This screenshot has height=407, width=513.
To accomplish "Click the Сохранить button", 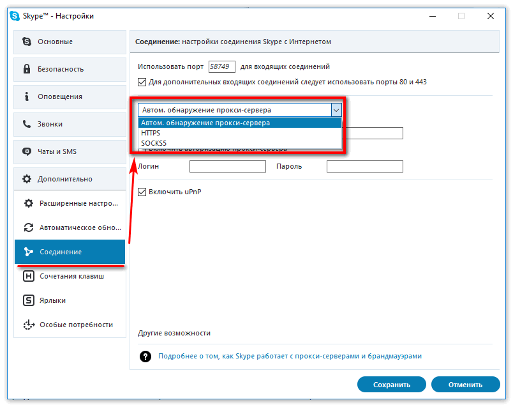I will coord(392,385).
